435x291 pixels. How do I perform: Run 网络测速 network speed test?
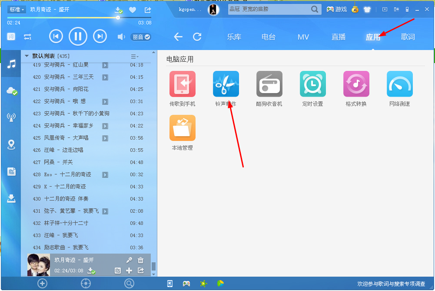(x=400, y=84)
